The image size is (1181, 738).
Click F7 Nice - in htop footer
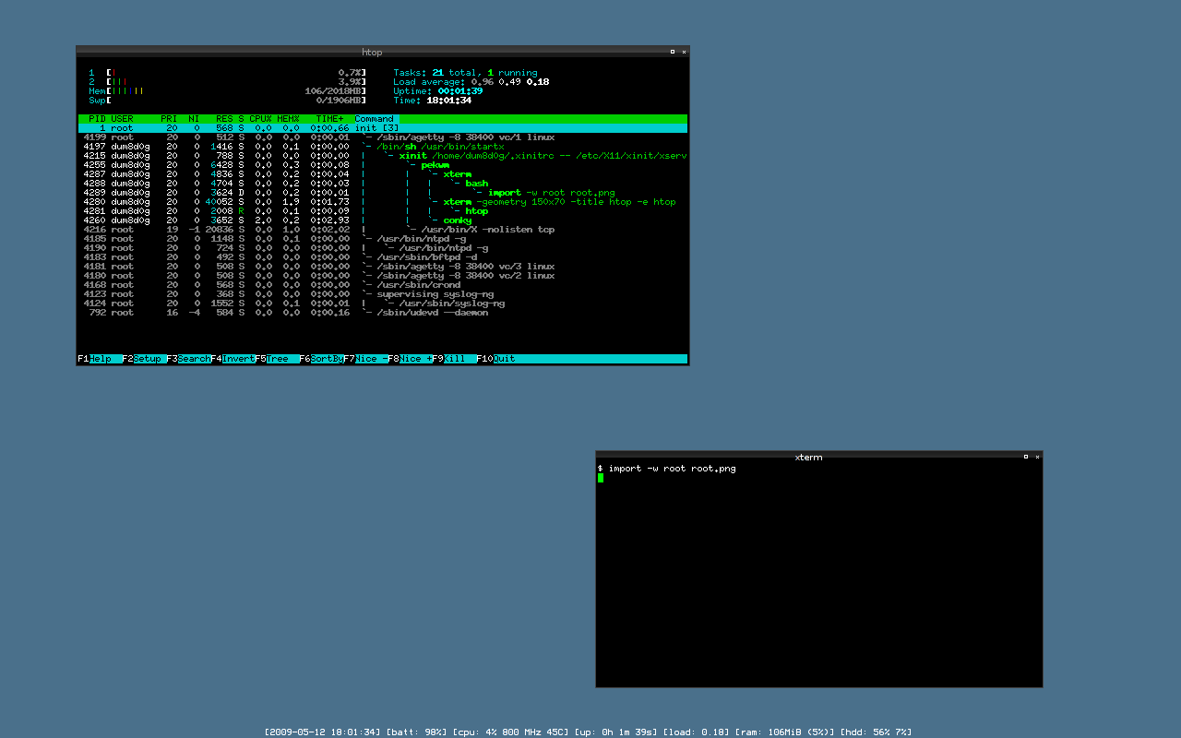(x=365, y=359)
